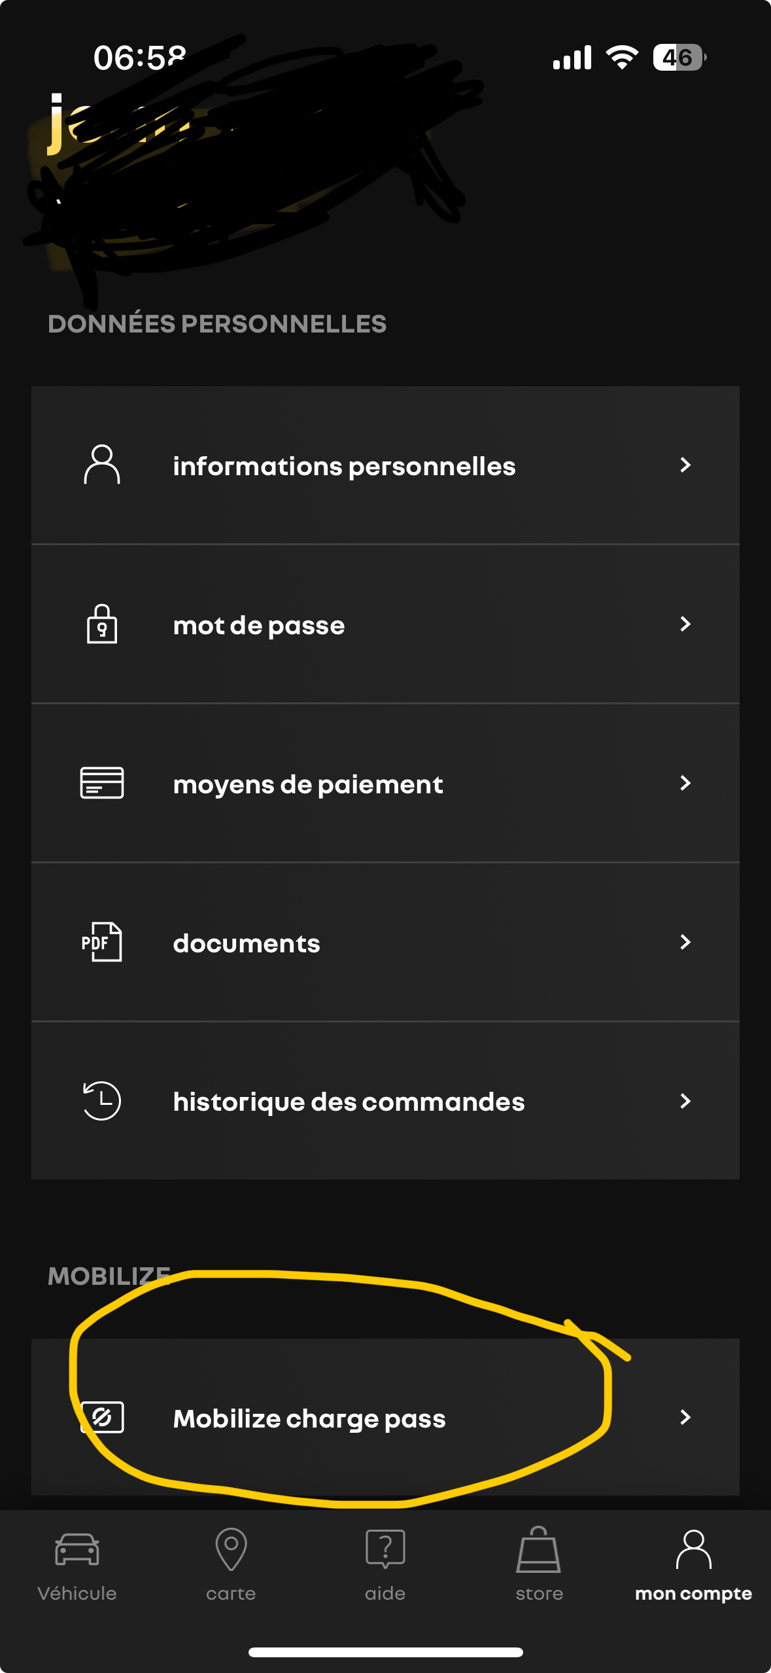
Task: Tap the clock history icon for commandes
Action: pos(101,1101)
